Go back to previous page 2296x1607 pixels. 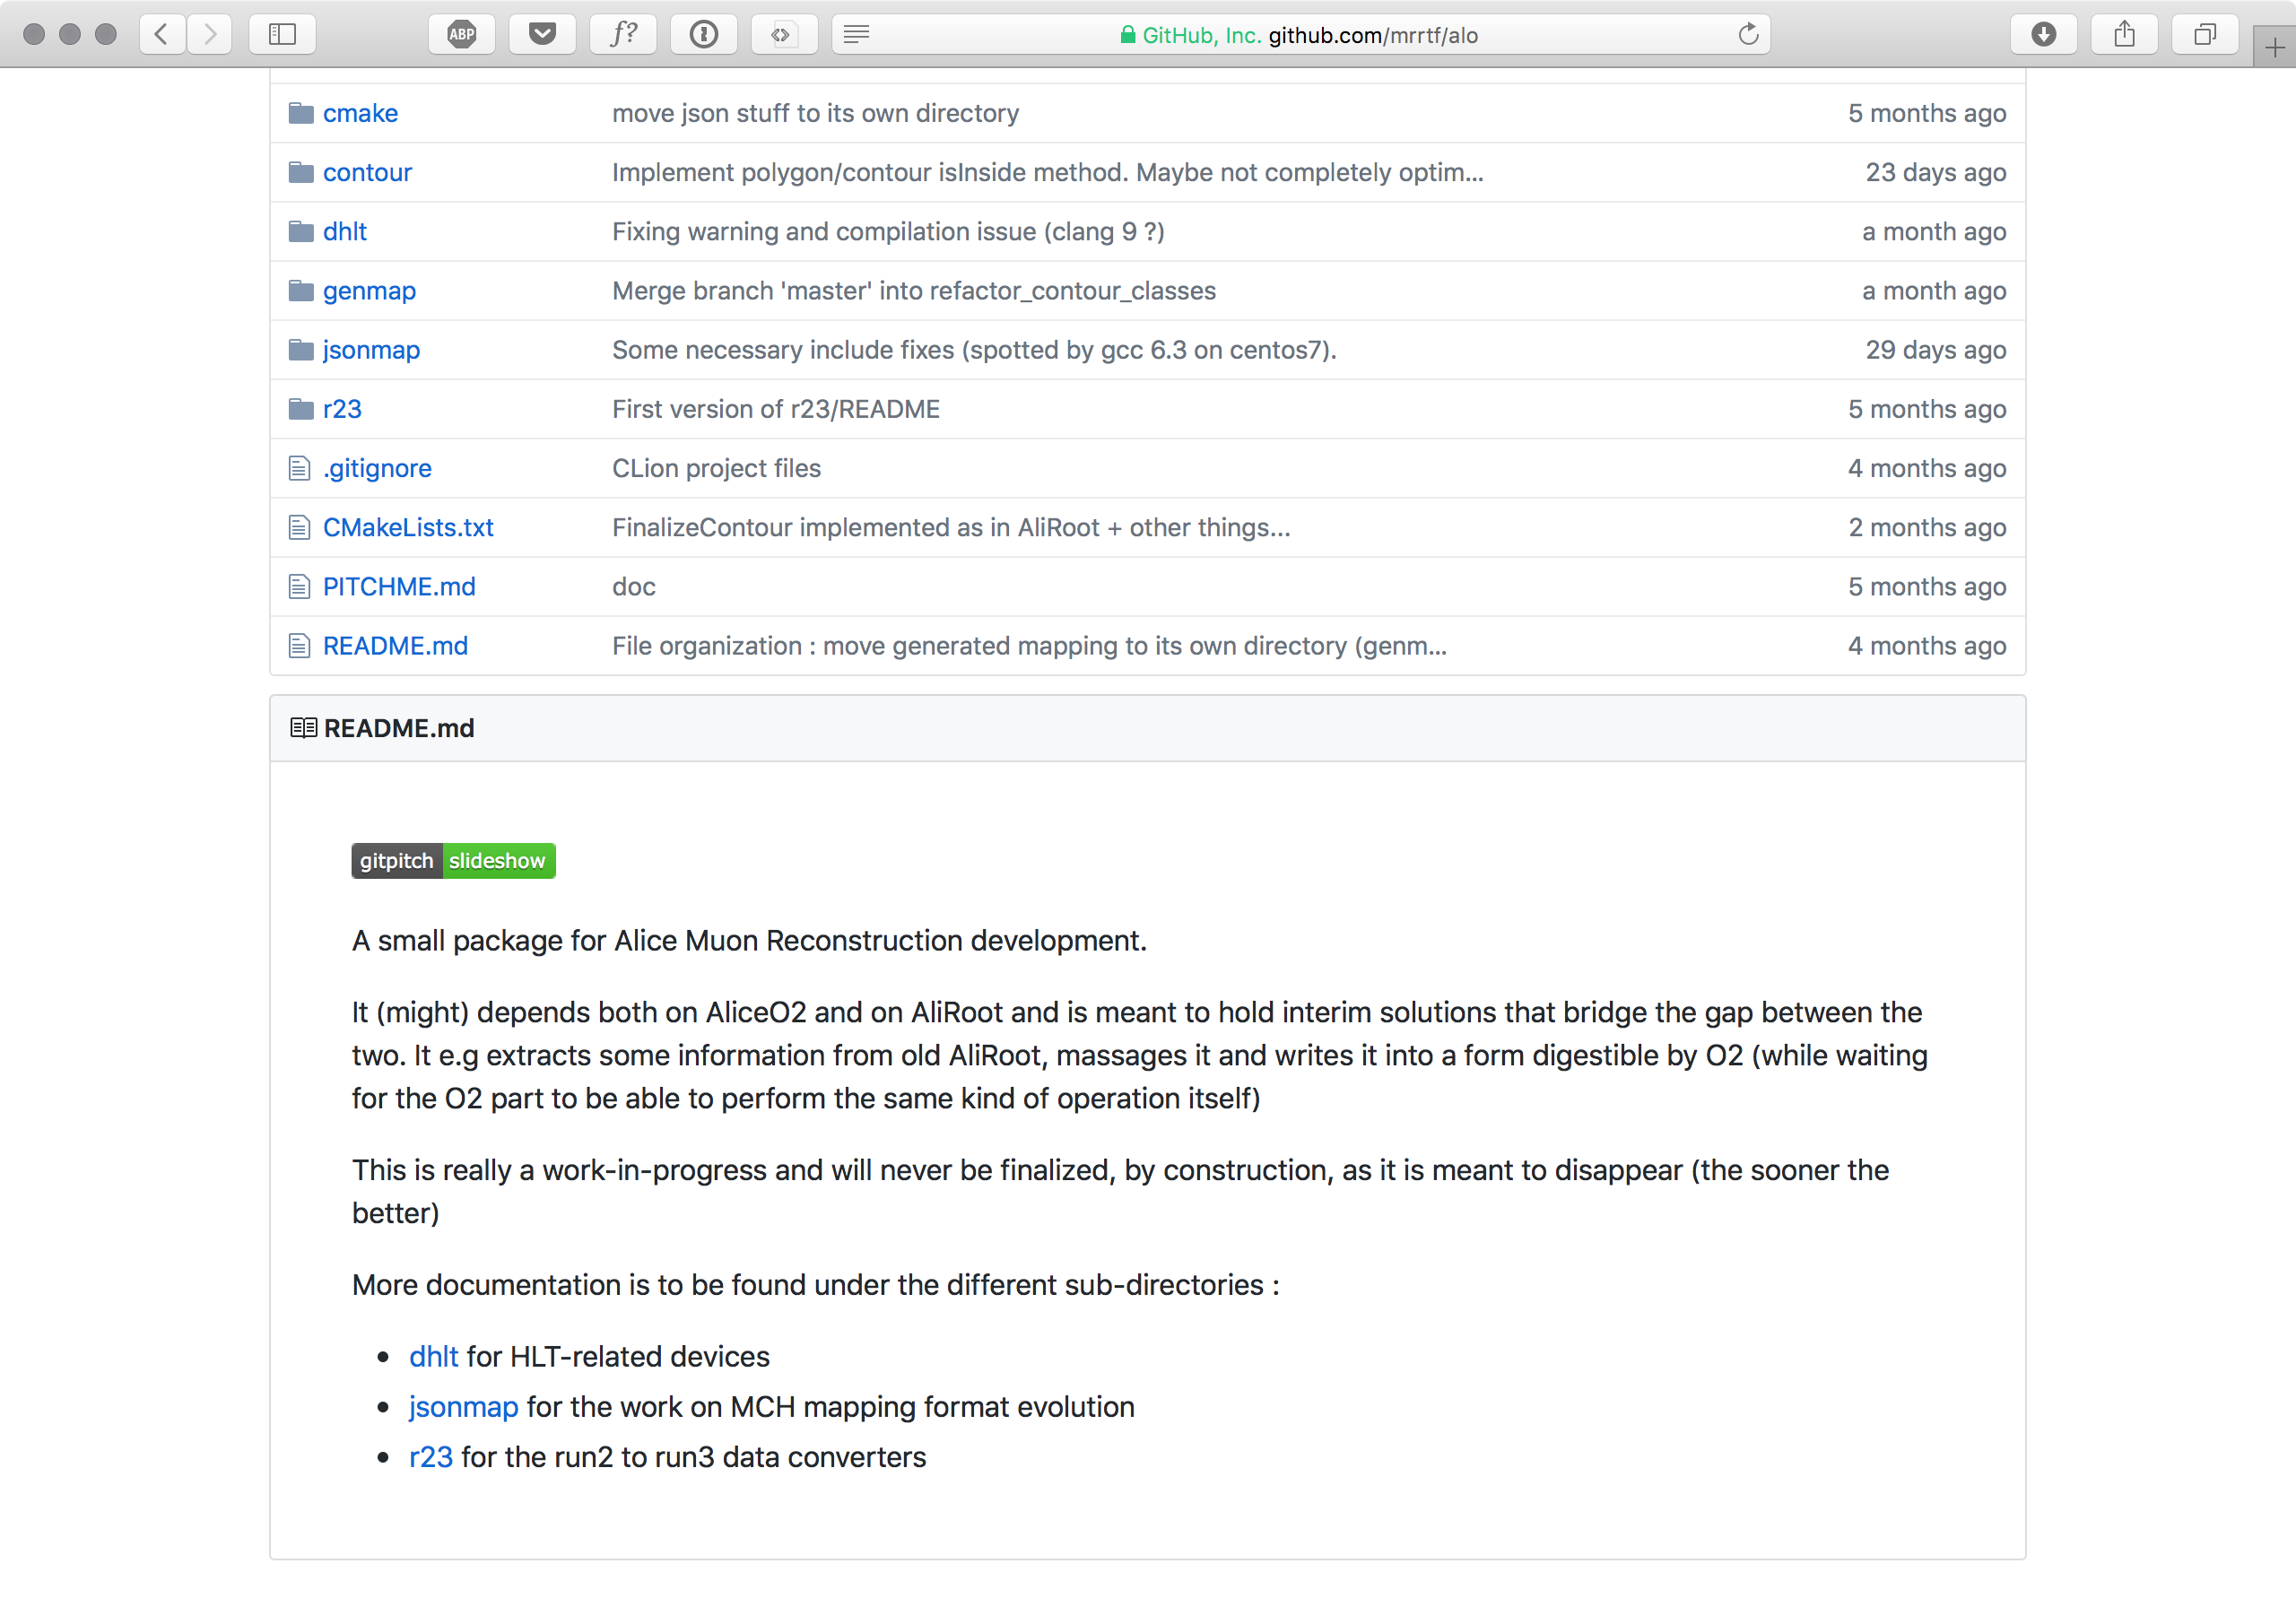[x=161, y=35]
